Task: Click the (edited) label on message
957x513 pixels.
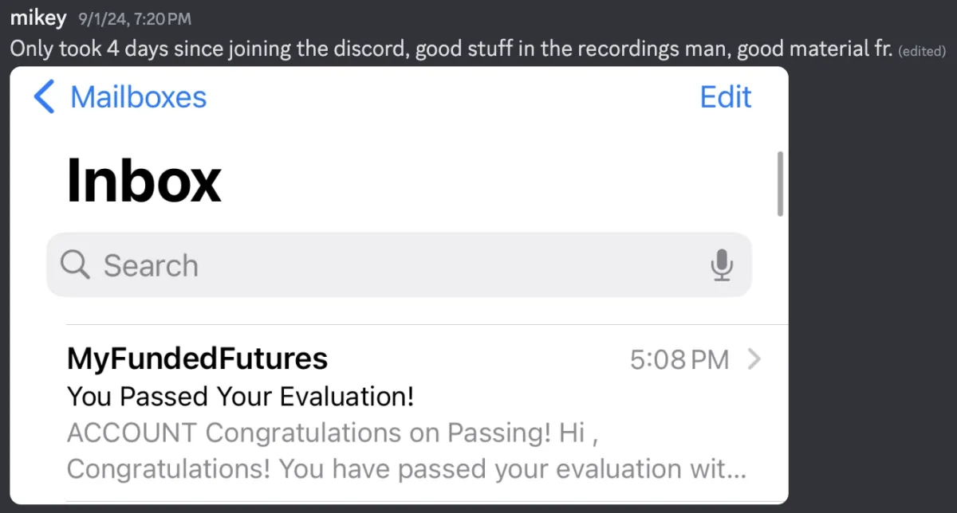Action: click(922, 52)
